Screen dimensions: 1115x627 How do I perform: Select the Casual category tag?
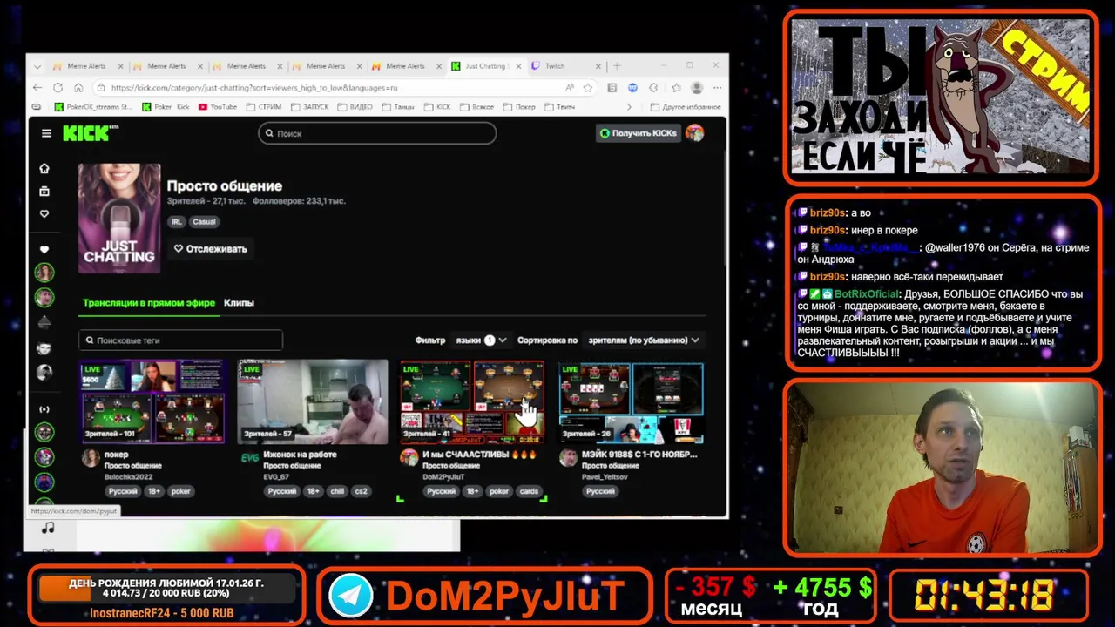(204, 222)
